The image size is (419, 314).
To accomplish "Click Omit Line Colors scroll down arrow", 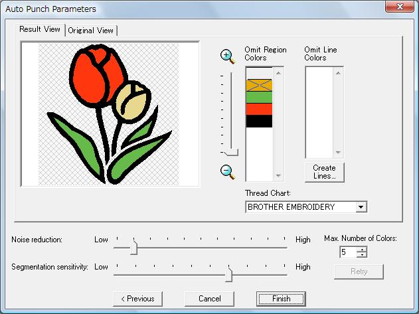I will (338, 152).
